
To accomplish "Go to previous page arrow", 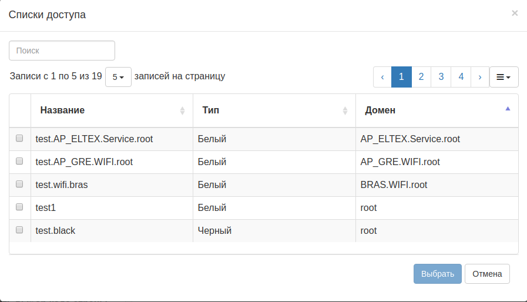I will coord(382,77).
